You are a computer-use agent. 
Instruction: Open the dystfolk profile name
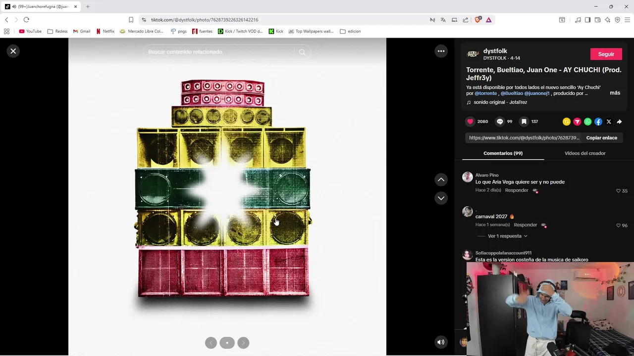495,51
